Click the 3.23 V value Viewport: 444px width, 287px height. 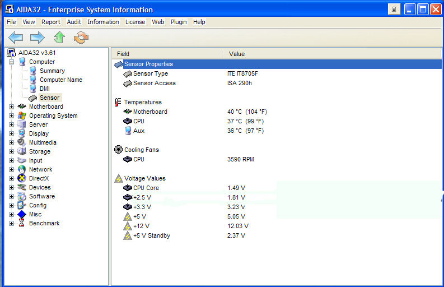click(x=236, y=207)
